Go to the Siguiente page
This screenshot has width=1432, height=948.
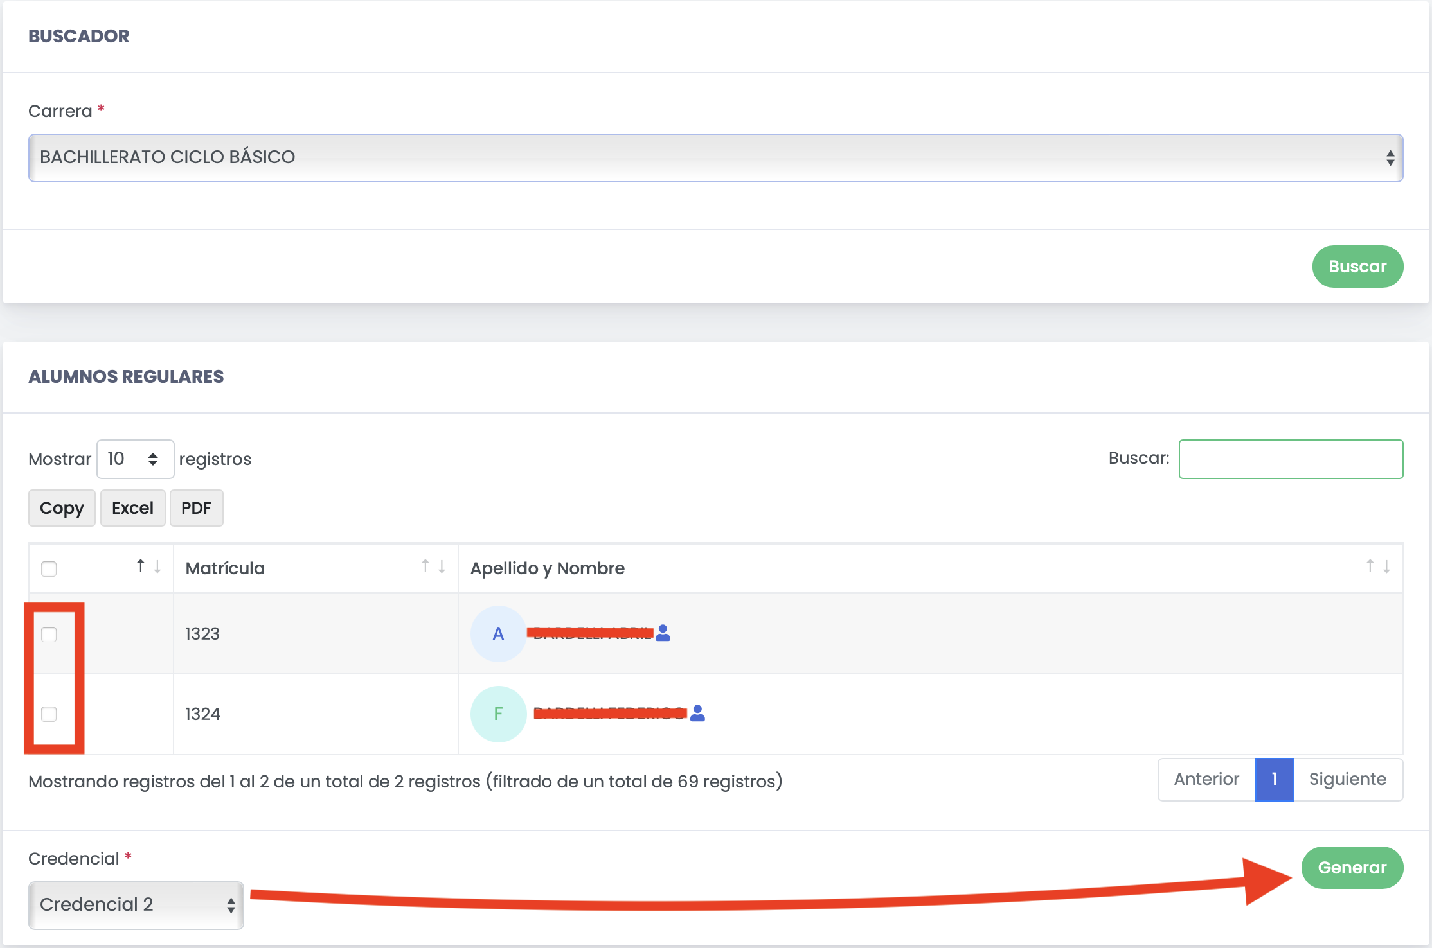tap(1348, 780)
